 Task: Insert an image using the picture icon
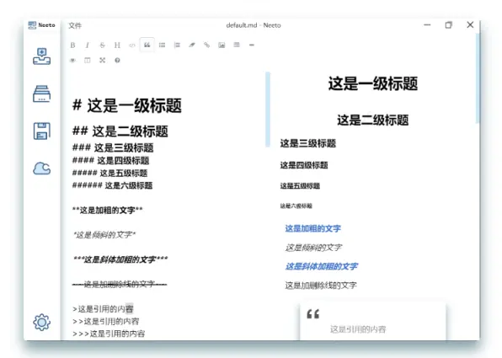coord(222,45)
